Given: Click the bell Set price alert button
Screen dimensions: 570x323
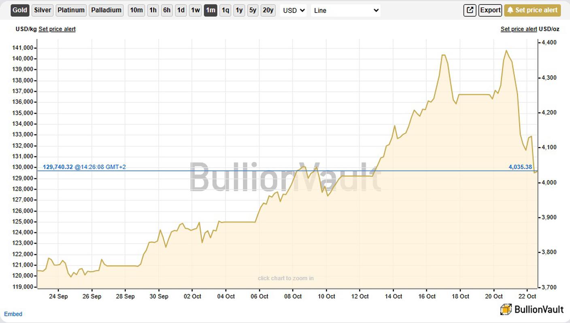Looking at the screenshot, I should pos(532,10).
